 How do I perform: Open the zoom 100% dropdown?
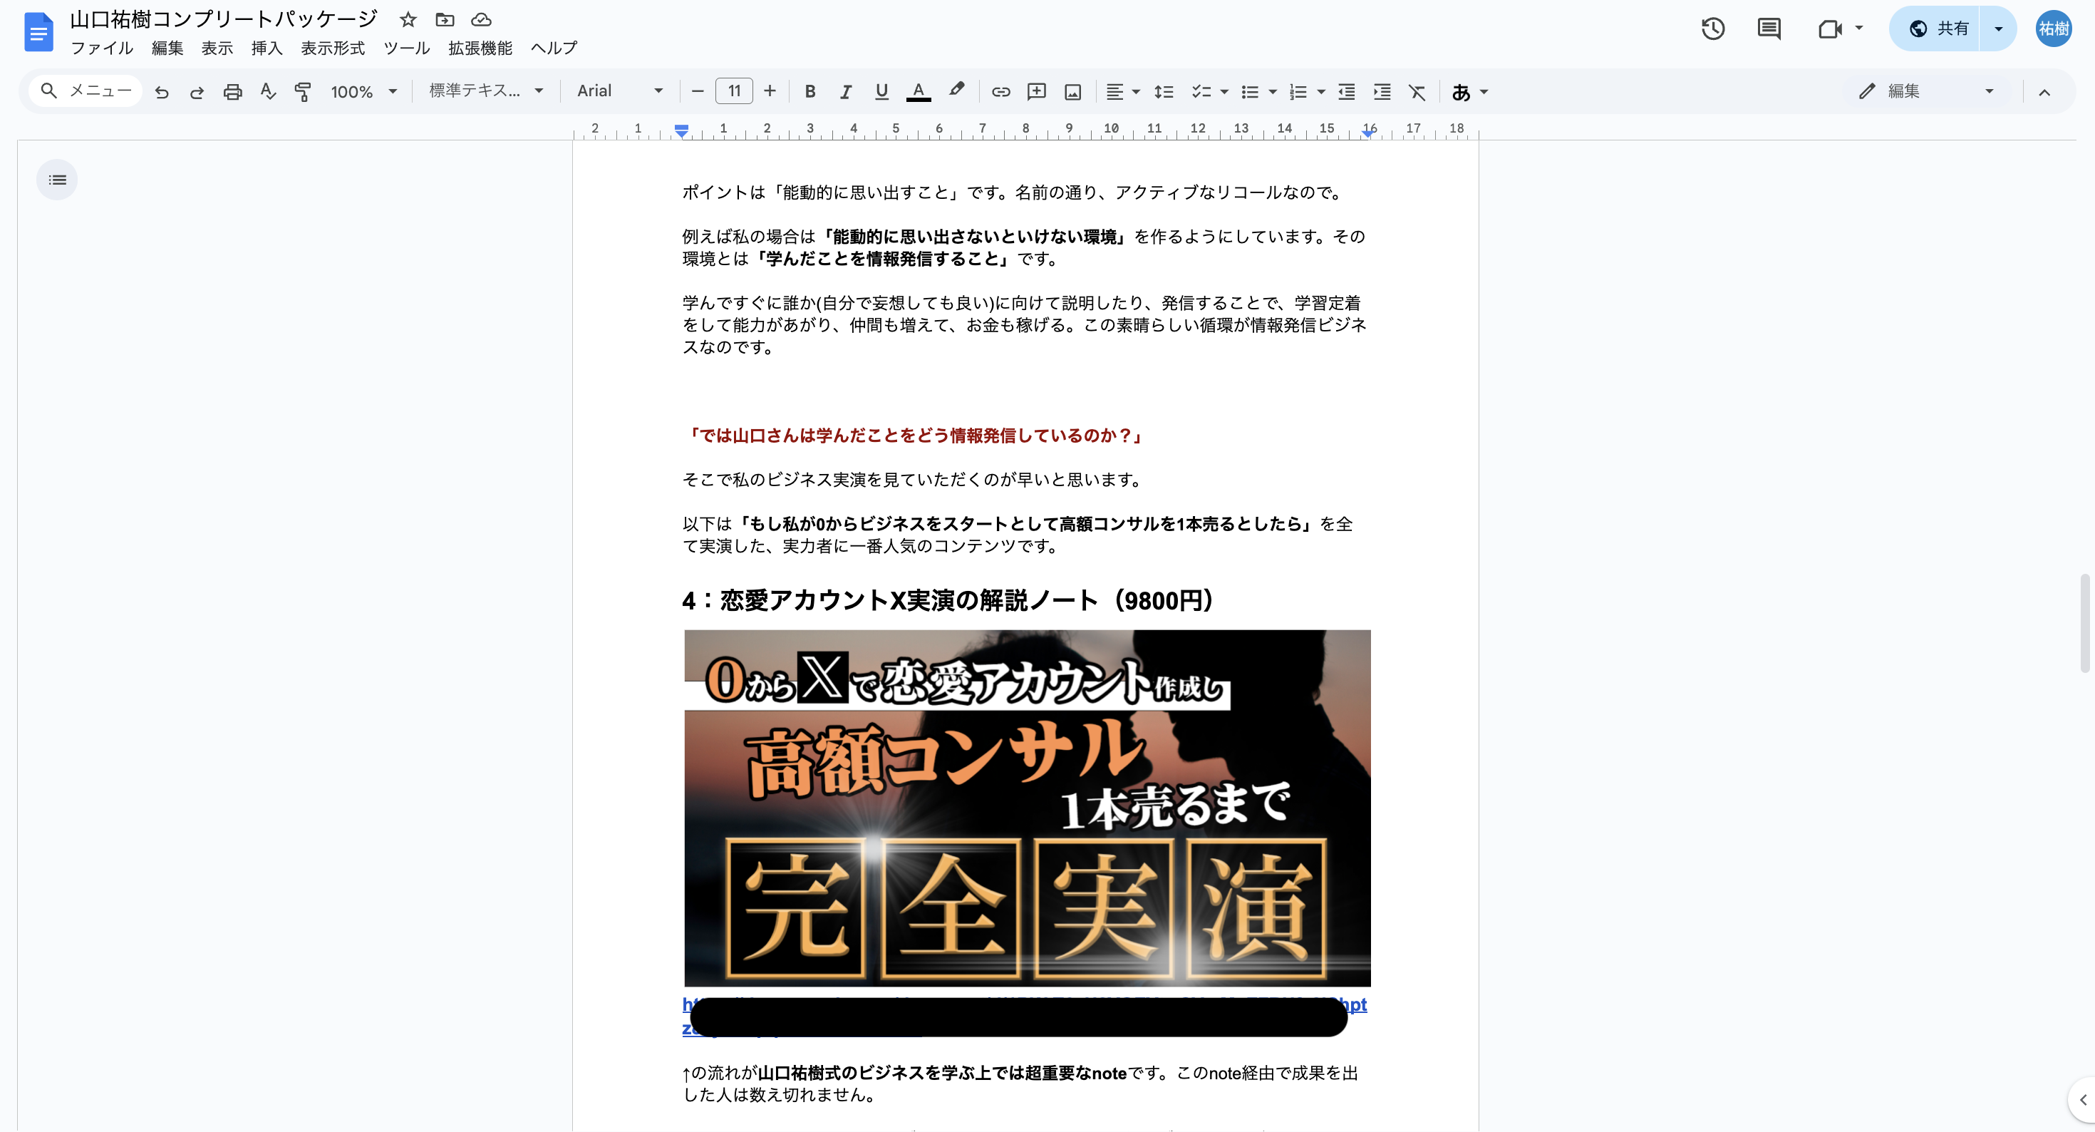click(363, 92)
